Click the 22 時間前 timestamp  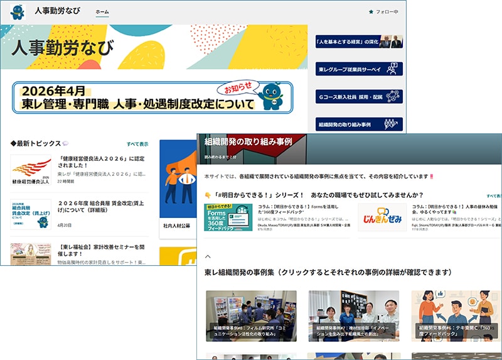pyautogui.click(x=66, y=182)
